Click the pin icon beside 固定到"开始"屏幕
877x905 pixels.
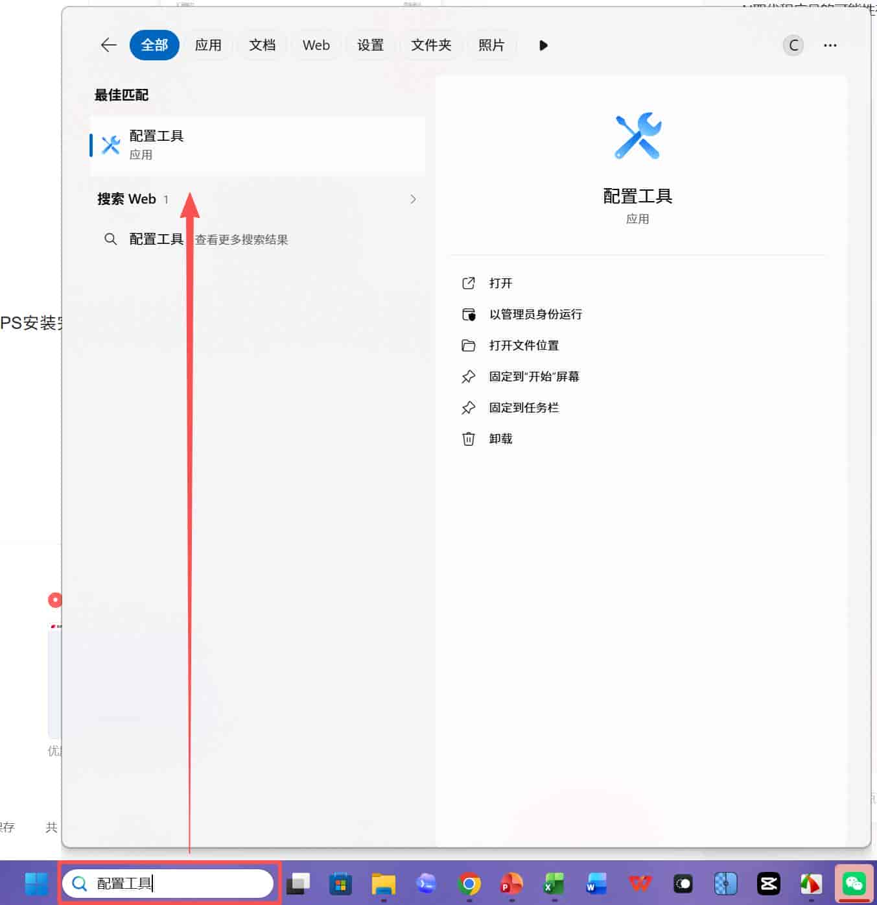point(468,377)
